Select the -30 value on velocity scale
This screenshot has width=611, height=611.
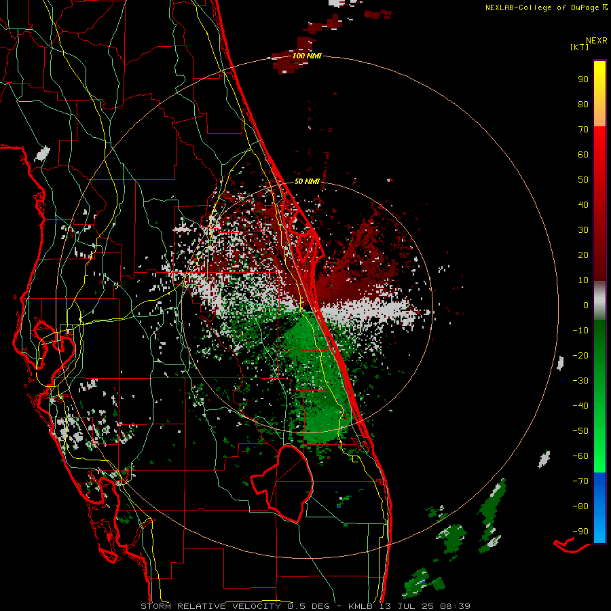(x=580, y=381)
